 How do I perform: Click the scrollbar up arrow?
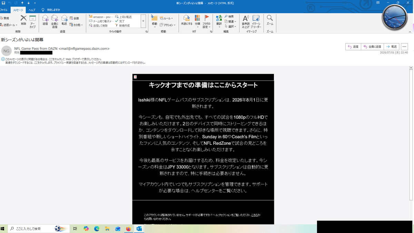click(x=411, y=68)
